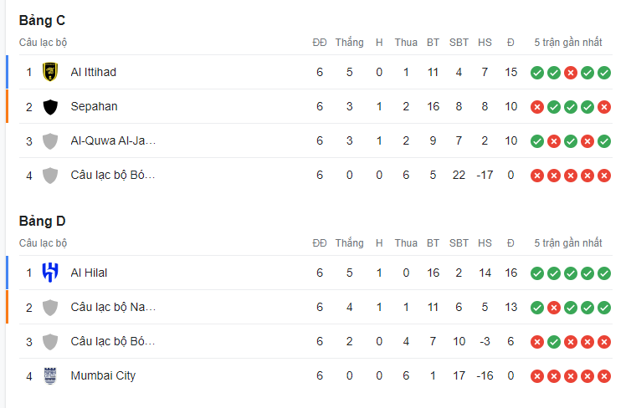Click the Bảng D group heading
631x408 pixels.
[42, 221]
